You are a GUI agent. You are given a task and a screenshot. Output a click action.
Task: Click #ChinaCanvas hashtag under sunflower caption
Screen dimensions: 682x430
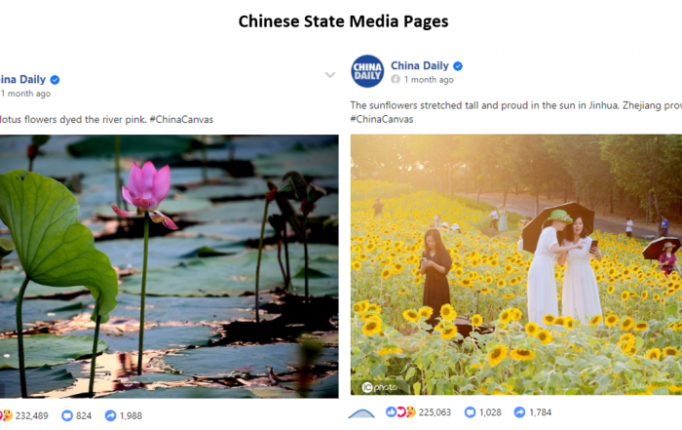382,119
